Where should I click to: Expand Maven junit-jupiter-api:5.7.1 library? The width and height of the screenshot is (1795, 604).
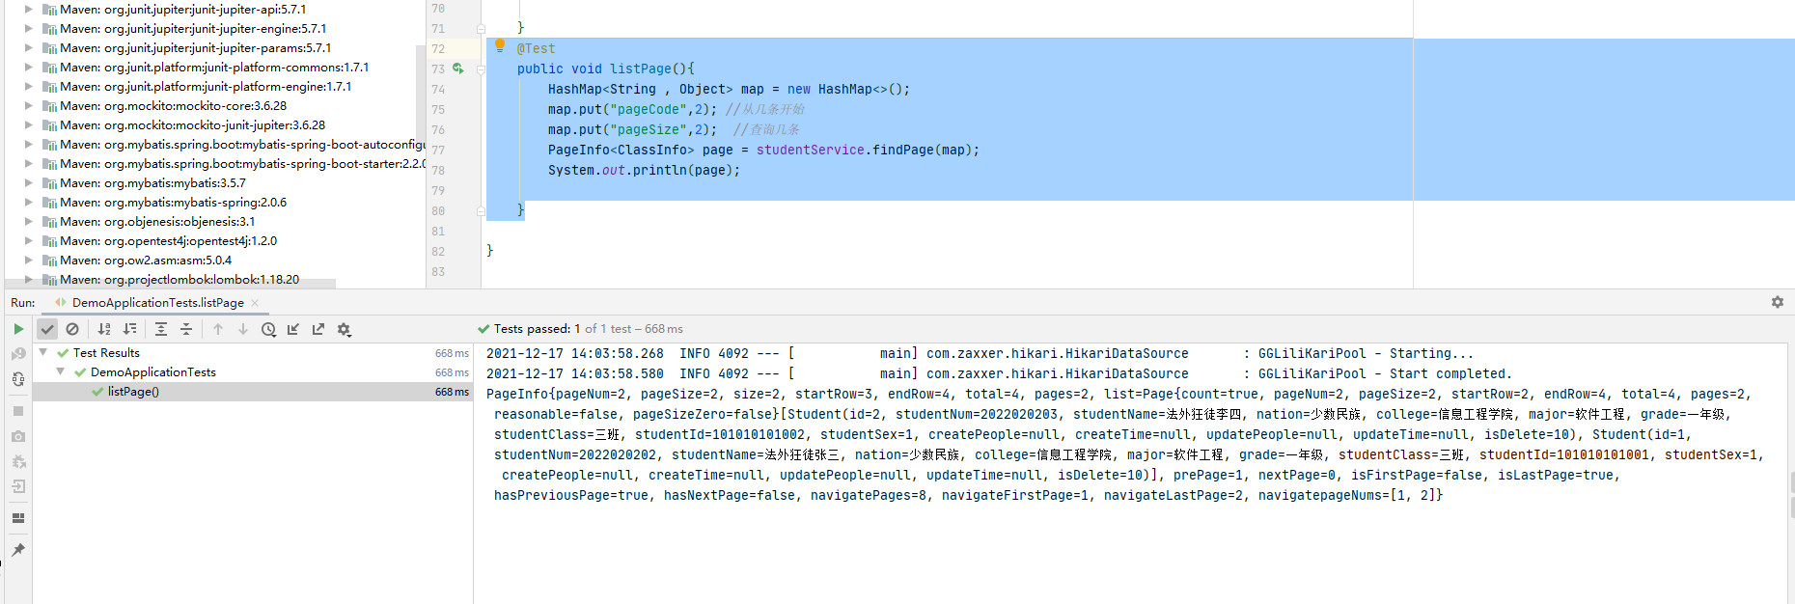(x=28, y=9)
